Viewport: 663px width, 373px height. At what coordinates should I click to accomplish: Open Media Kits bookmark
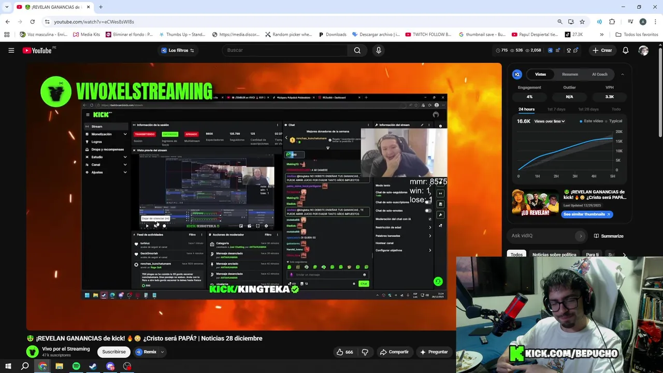pos(87,35)
